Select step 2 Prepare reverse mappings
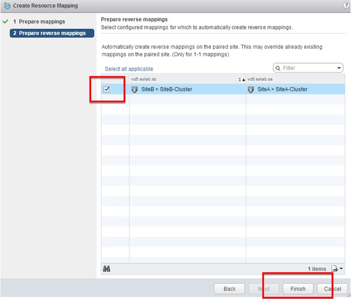 53,33
